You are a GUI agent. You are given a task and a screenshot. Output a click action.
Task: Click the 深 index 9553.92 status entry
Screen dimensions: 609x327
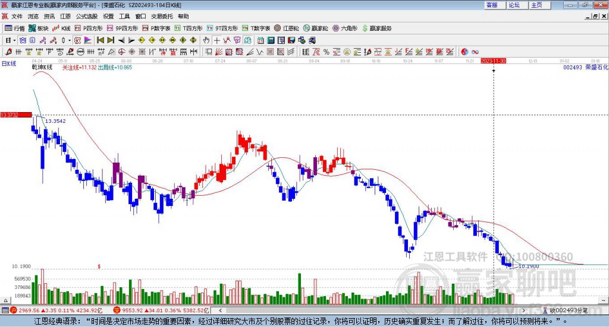[161, 310]
